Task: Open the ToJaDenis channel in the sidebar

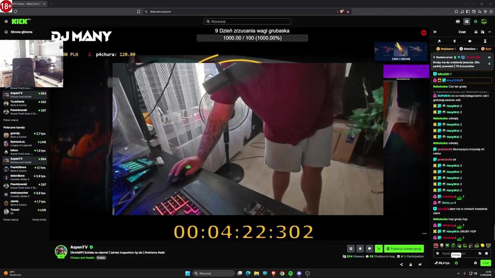Action: coord(25,103)
